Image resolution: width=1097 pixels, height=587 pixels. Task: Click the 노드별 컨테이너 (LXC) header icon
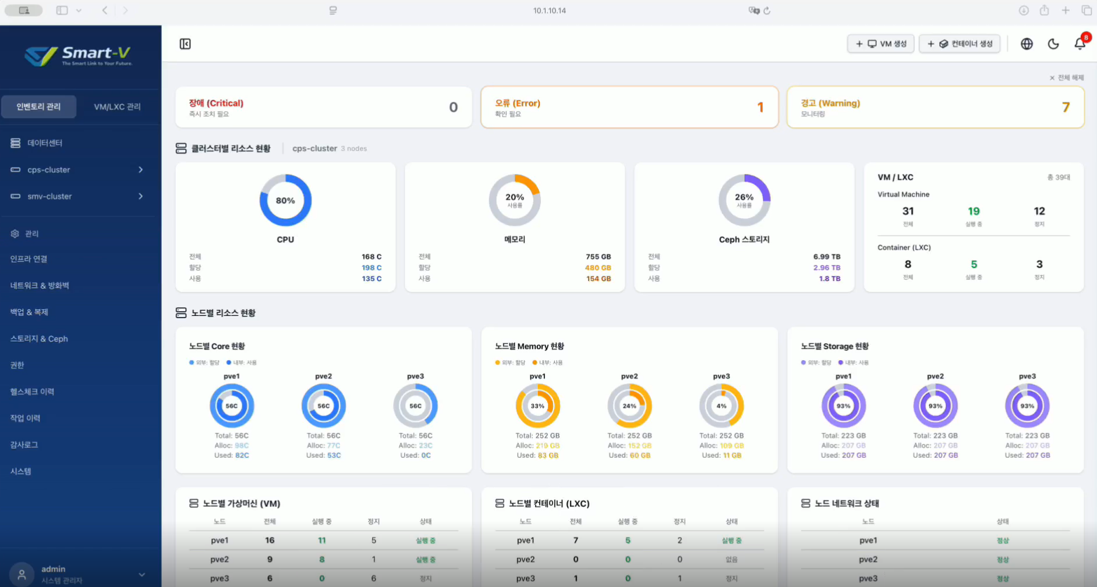pos(500,503)
